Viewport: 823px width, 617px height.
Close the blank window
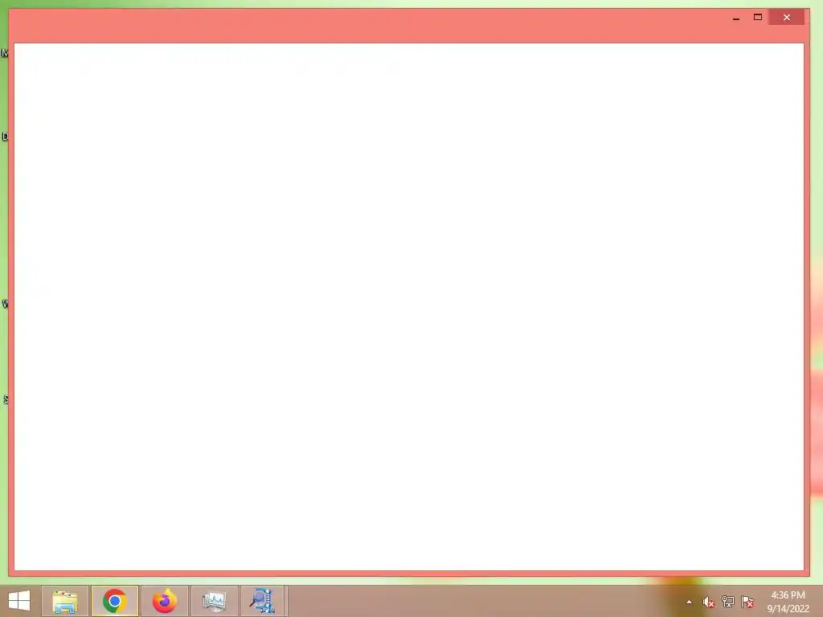click(786, 18)
